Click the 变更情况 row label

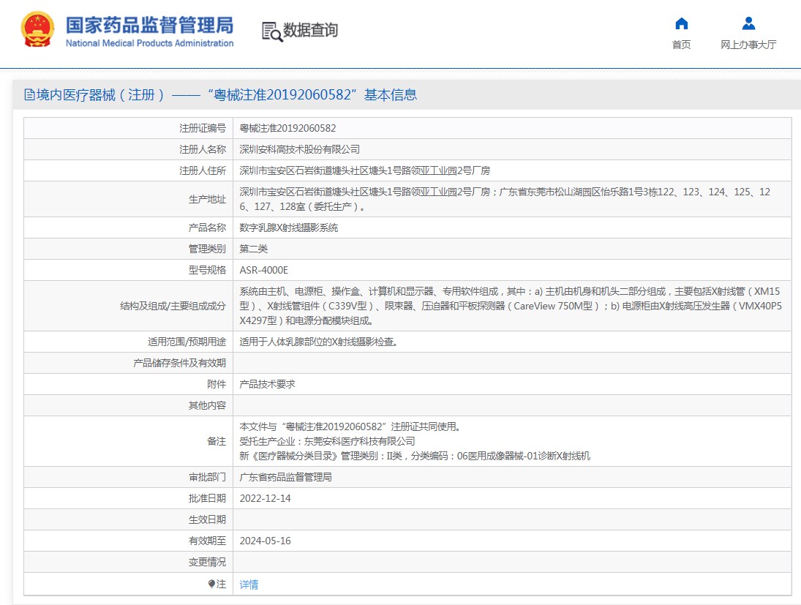[207, 562]
